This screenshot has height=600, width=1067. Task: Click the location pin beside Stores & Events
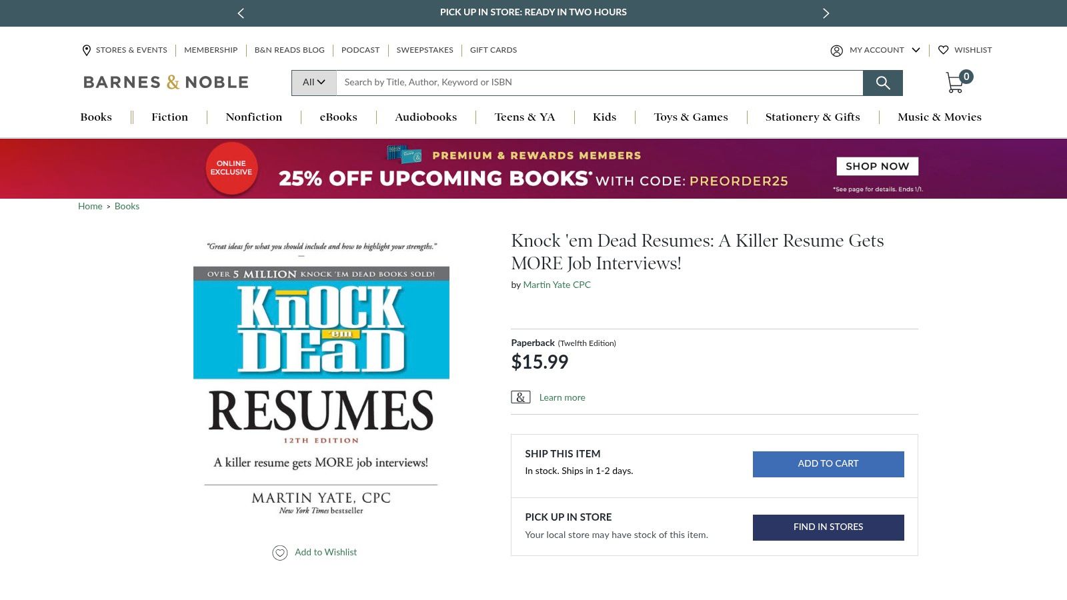[87, 50]
